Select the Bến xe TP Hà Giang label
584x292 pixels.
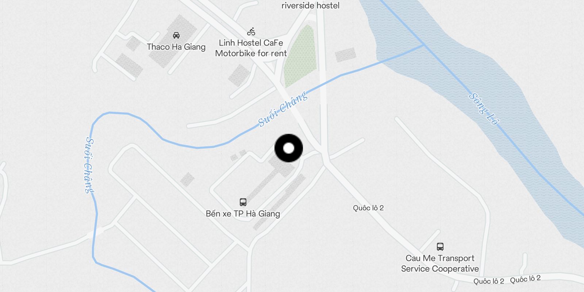point(243,214)
